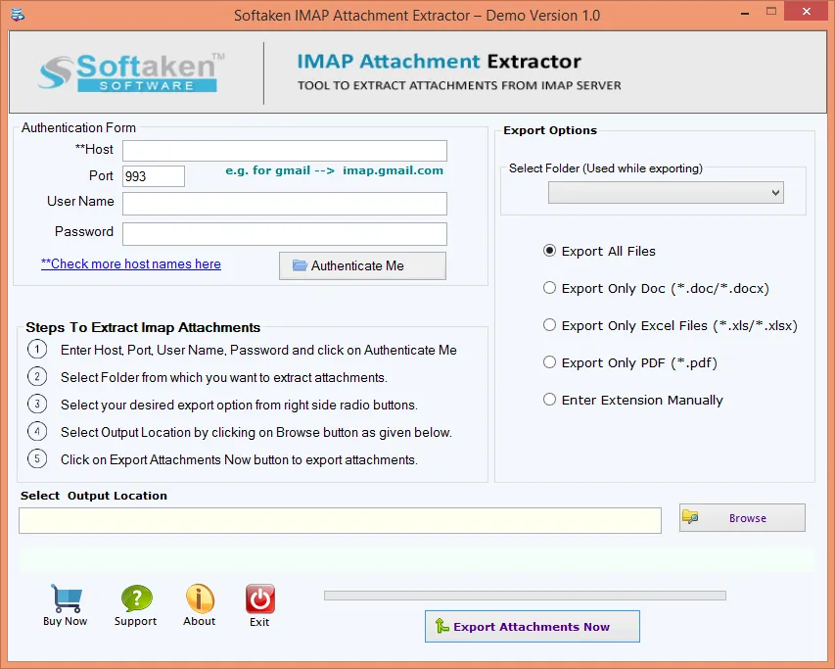Click the Buy Now shopping cart icon
835x669 pixels.
67,598
